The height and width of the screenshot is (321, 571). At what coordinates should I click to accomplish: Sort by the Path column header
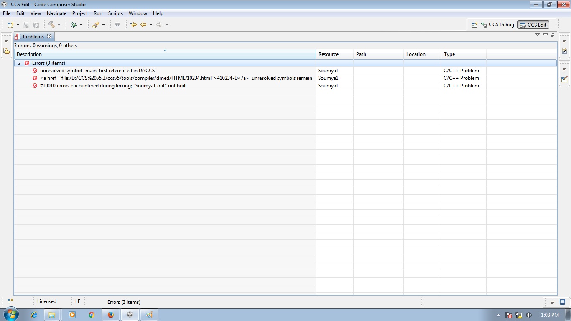pos(378,54)
